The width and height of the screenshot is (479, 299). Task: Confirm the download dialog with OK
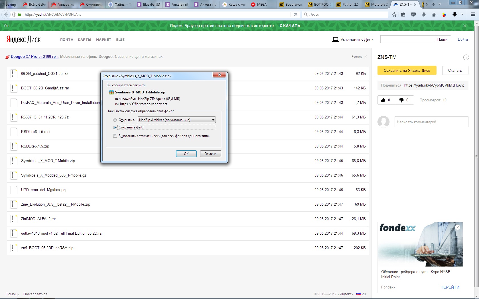point(186,154)
